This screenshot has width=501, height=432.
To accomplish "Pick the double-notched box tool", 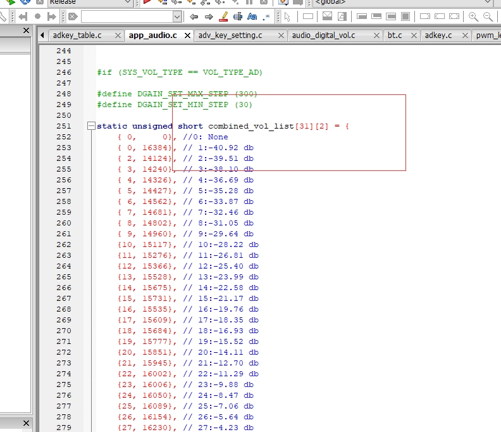I will [454, 16].
